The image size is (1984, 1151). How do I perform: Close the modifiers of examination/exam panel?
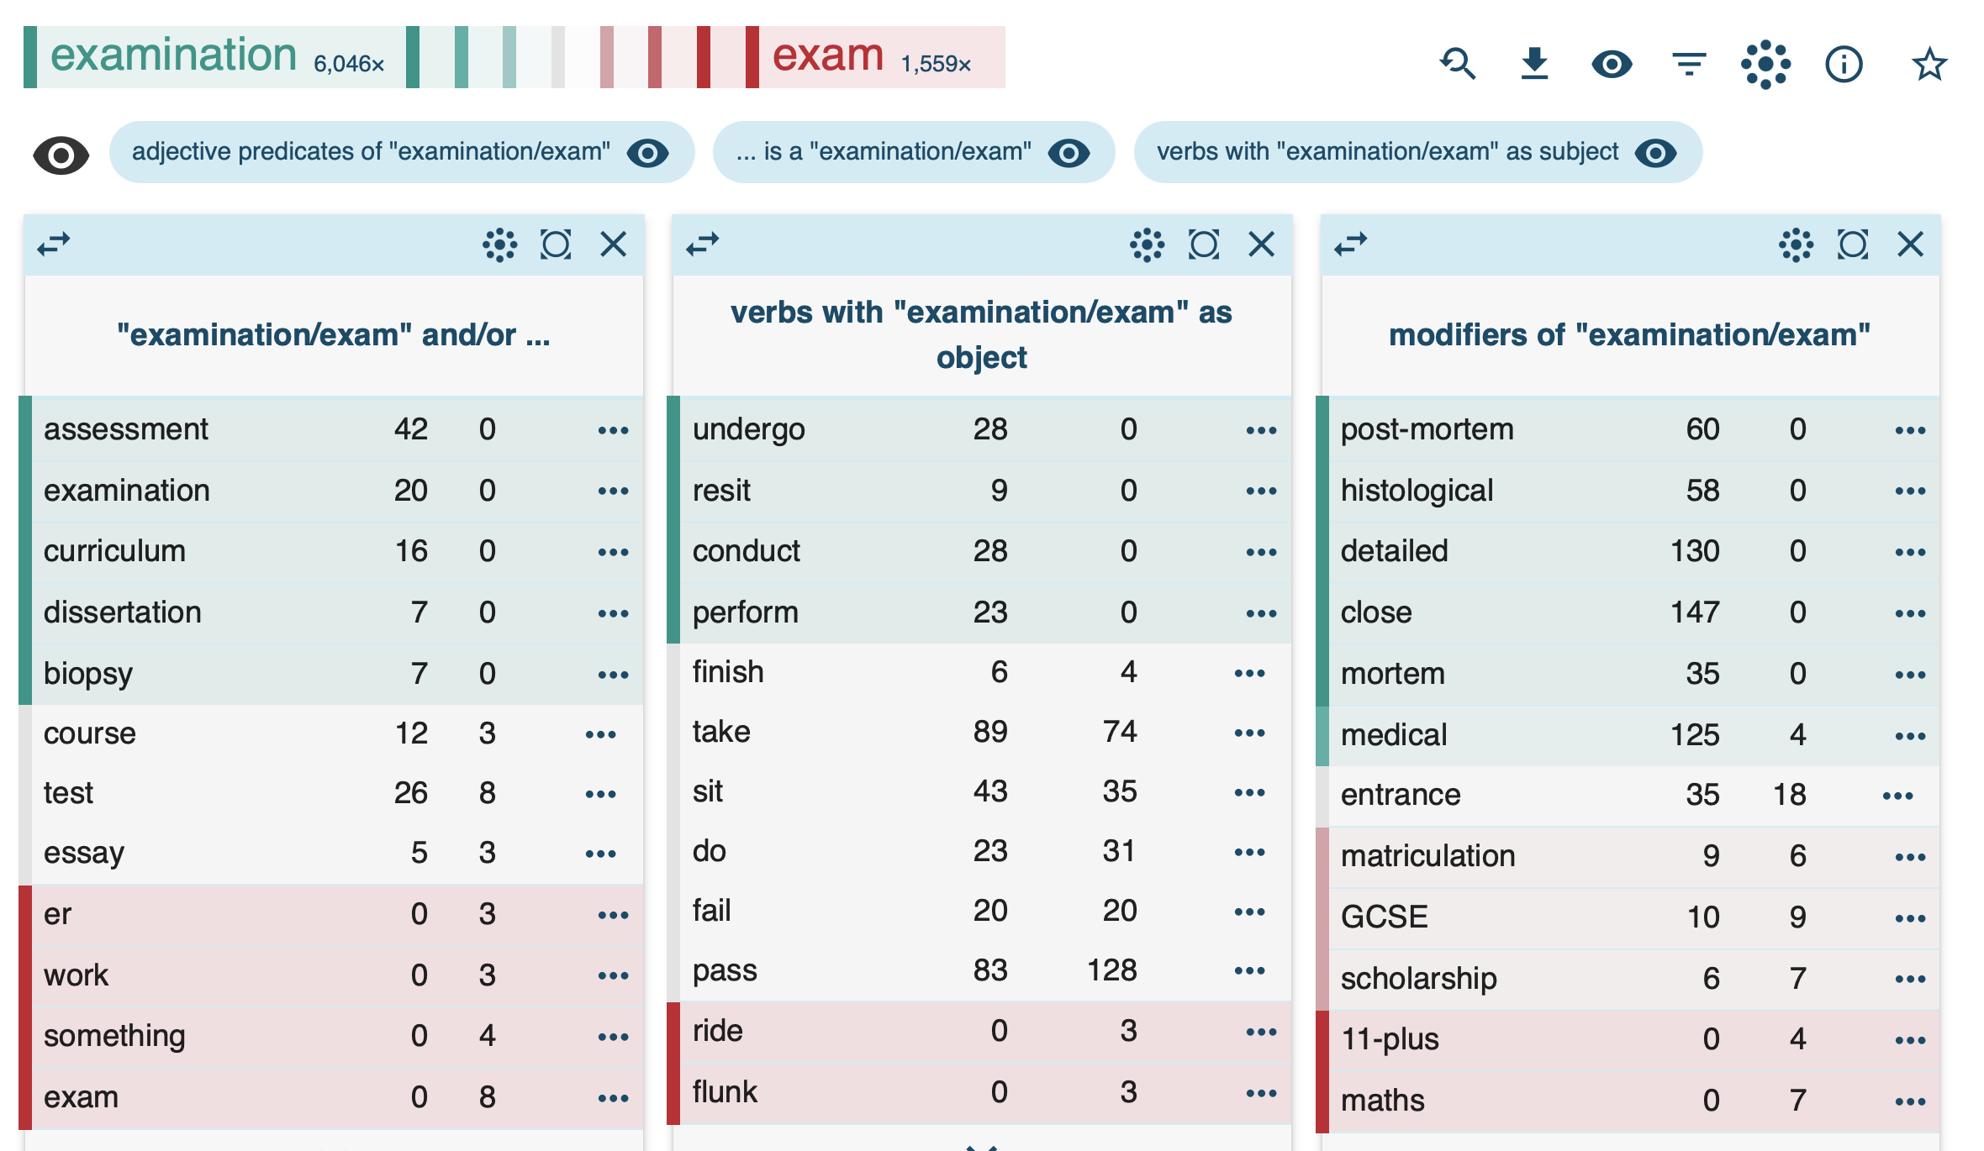click(1910, 244)
